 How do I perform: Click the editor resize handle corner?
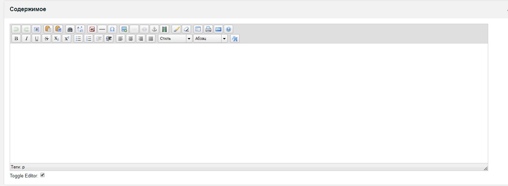(485, 168)
